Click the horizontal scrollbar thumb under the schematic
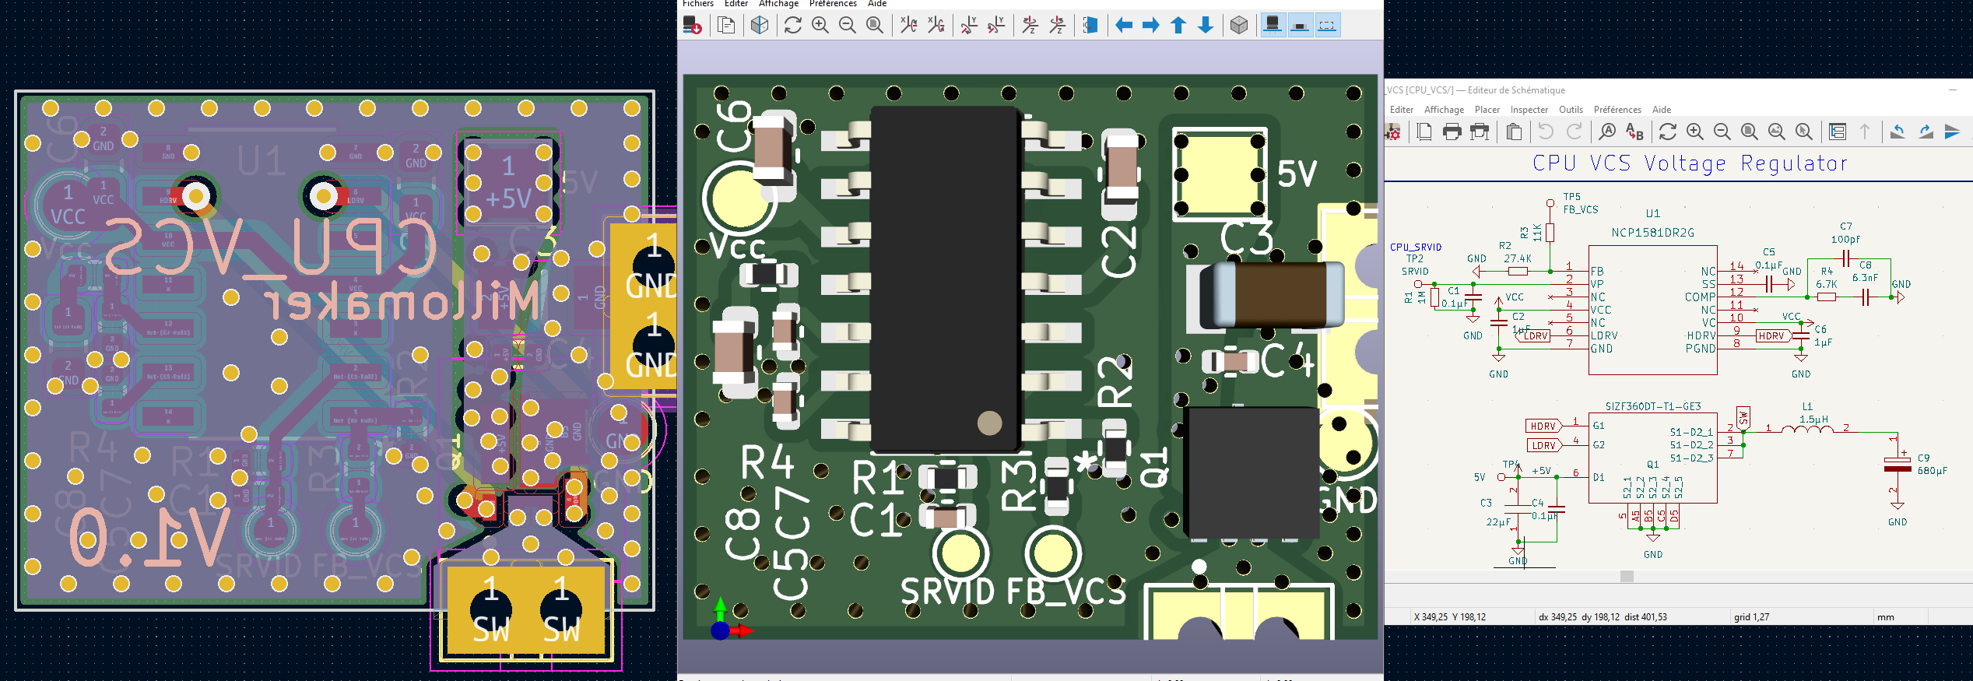The width and height of the screenshot is (1973, 681). click(1627, 576)
